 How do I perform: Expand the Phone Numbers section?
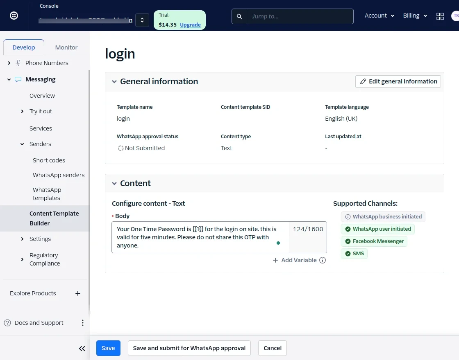pos(9,63)
